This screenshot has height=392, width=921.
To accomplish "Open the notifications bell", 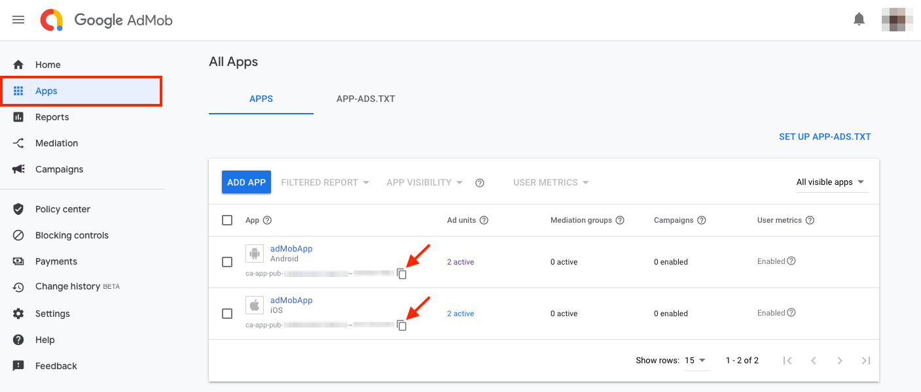I will point(859,20).
